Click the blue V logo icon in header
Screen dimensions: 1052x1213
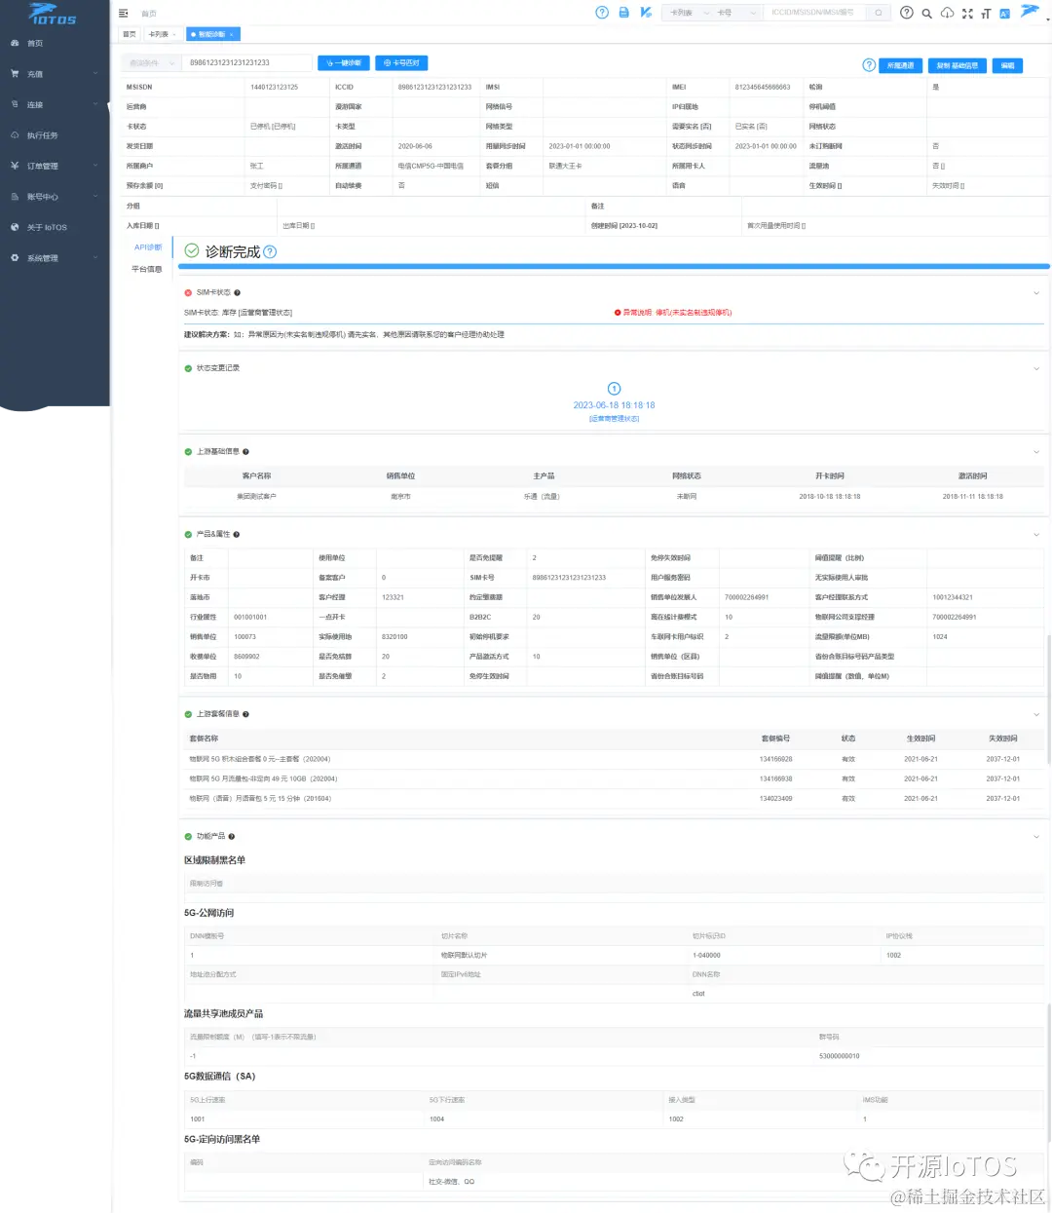tap(646, 13)
